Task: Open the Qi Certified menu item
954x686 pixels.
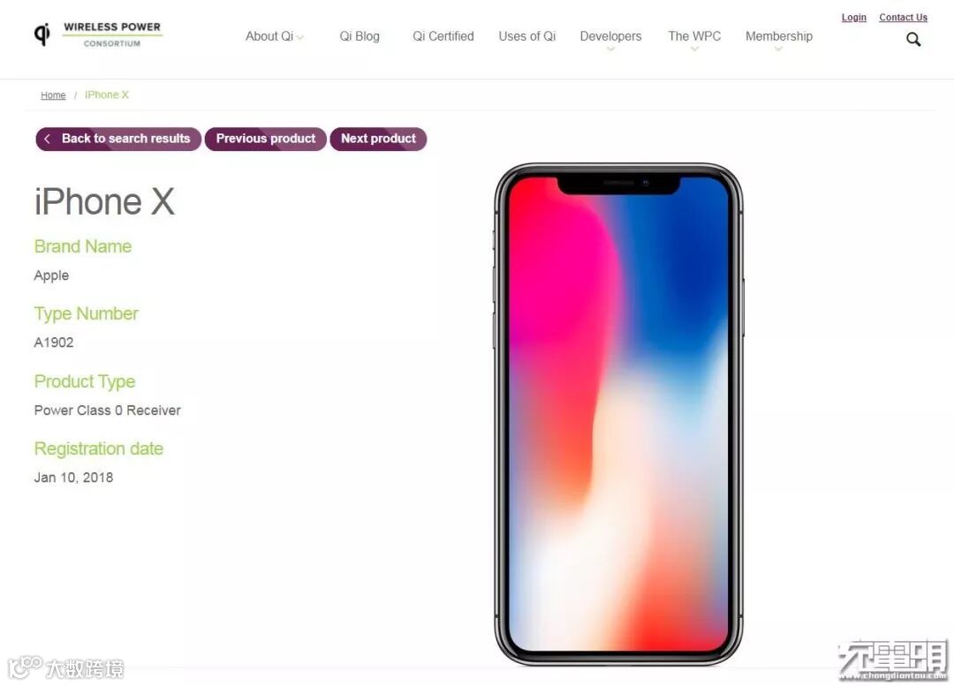Action: (x=443, y=36)
